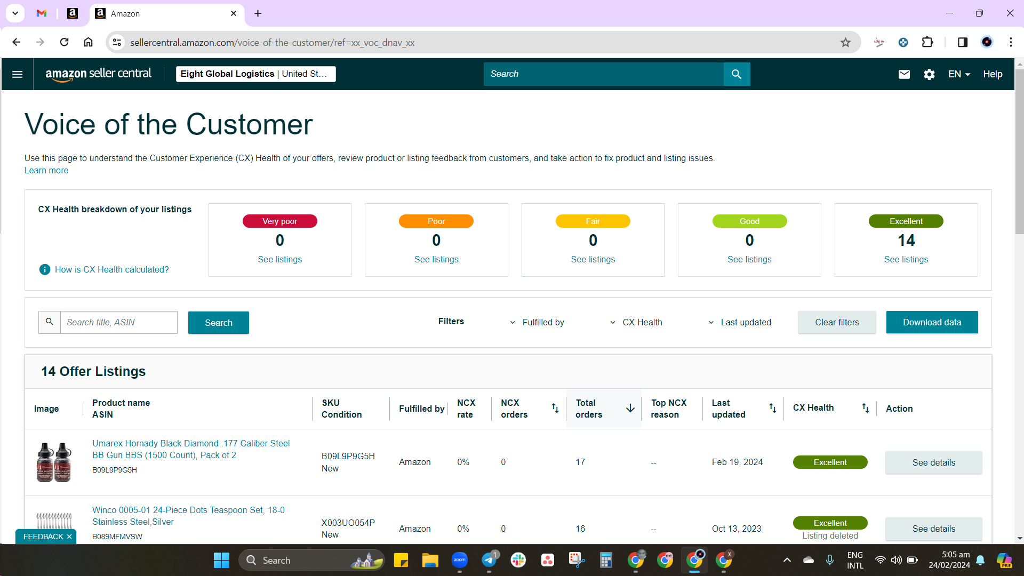The height and width of the screenshot is (576, 1024).
Task: See listings under Very poor
Action: (x=279, y=259)
